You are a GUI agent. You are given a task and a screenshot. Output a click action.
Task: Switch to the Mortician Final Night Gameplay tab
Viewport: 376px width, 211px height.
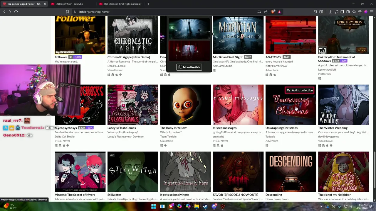point(120,4)
